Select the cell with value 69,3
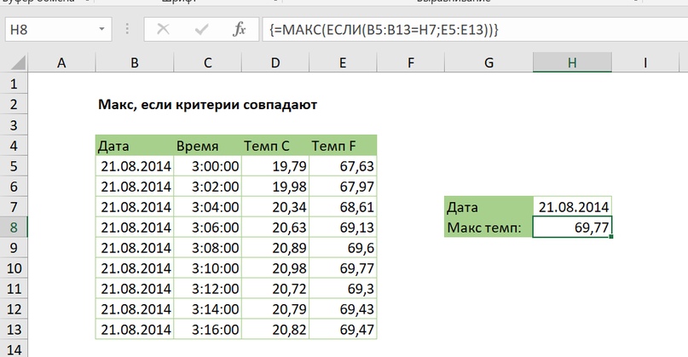688x357 pixels. 343,289
